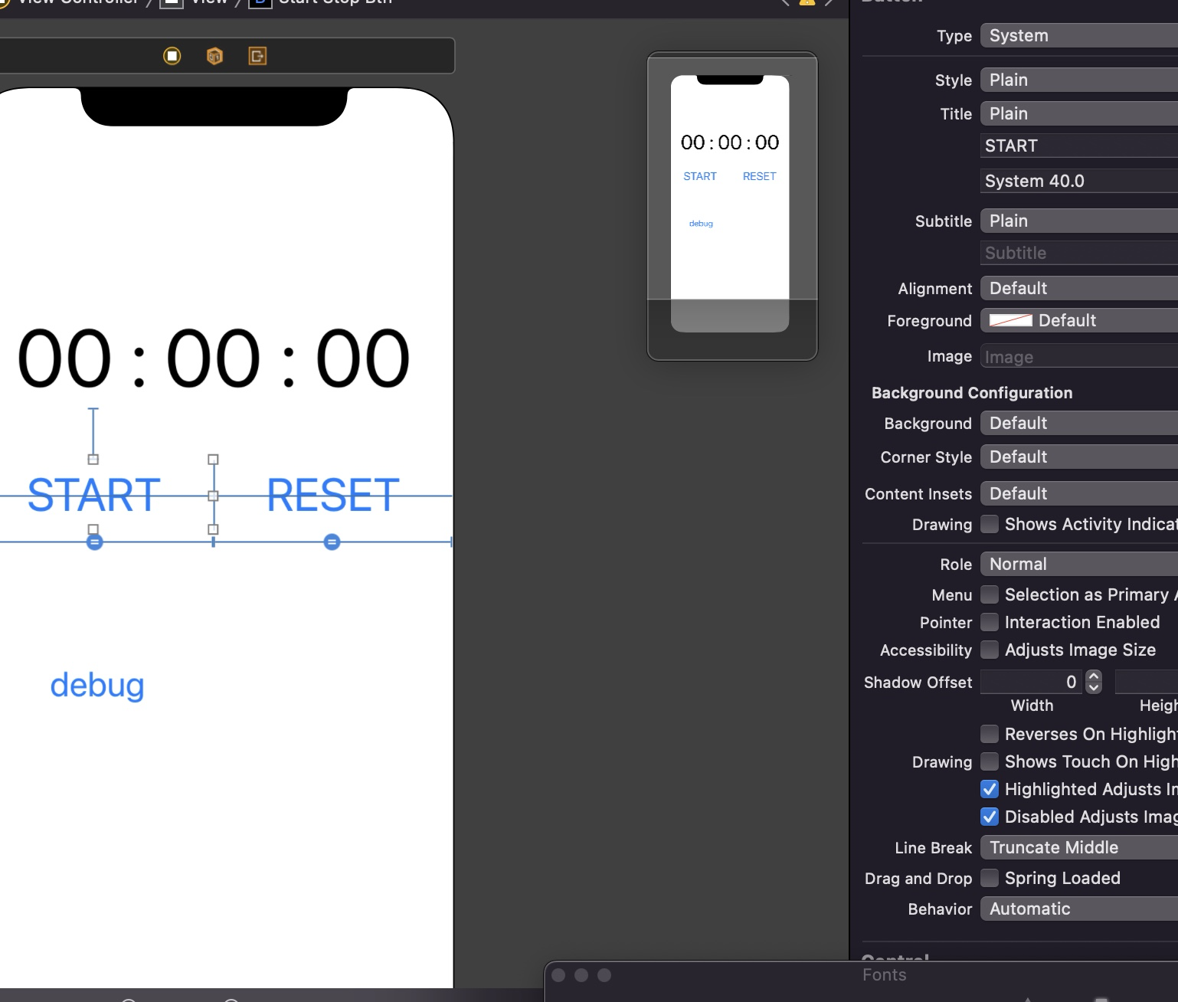Open the Background configuration dropdown
Image resolution: width=1178 pixels, height=1002 pixels.
tap(1079, 423)
